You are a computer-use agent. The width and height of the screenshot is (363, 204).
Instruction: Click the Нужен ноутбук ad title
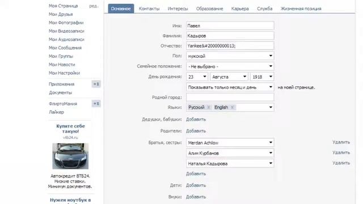70,200
